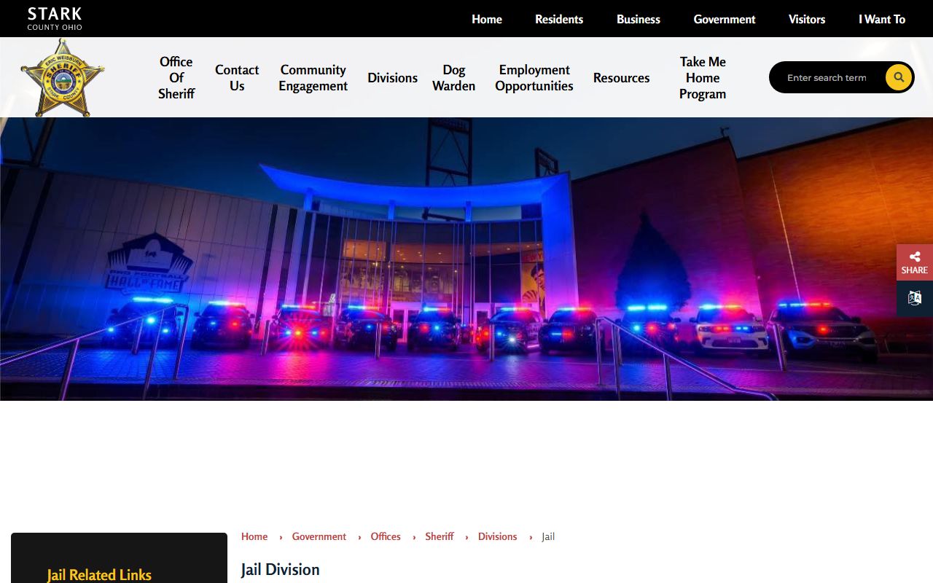Click the Sheriff breadcrumb link
Screen dimensions: 933x583
coord(440,536)
